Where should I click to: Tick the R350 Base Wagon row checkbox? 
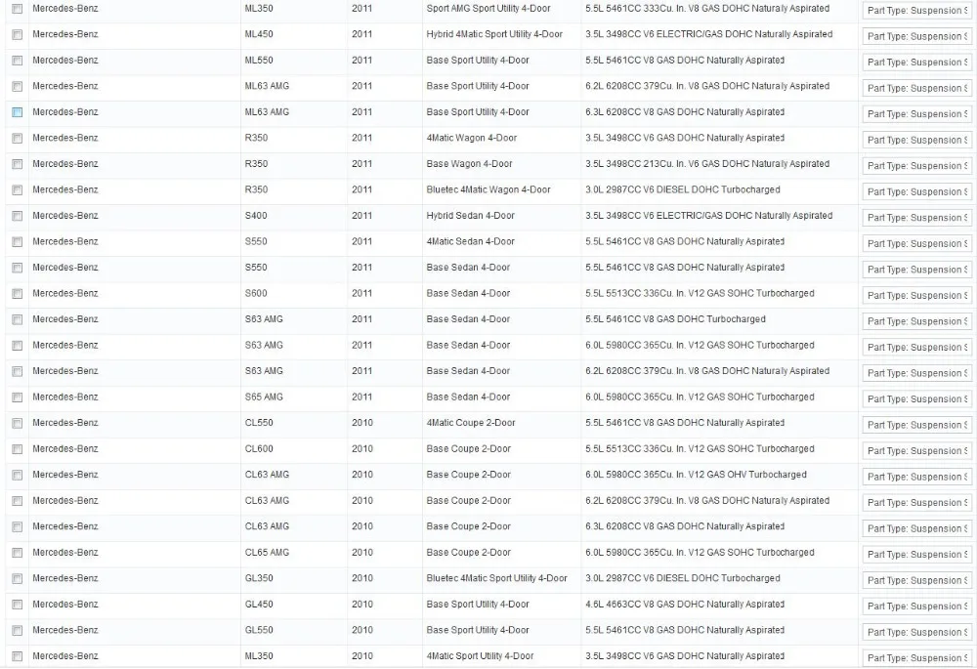coord(17,164)
